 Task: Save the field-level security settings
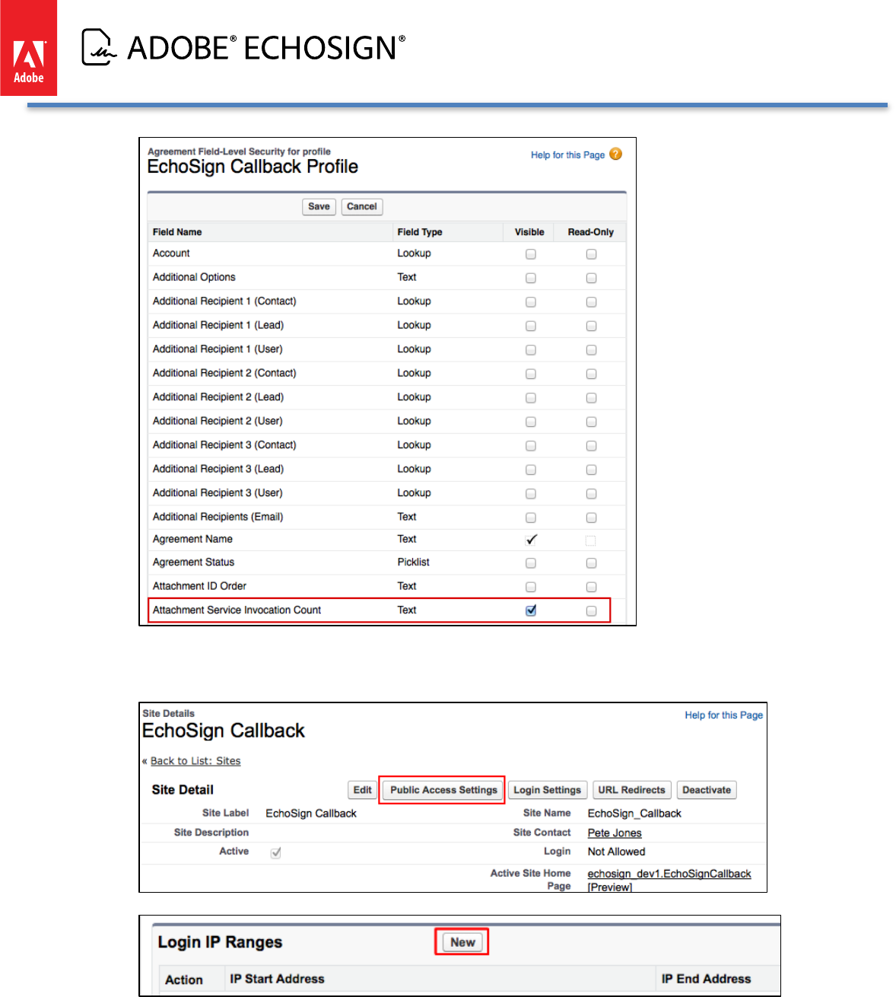coord(319,206)
